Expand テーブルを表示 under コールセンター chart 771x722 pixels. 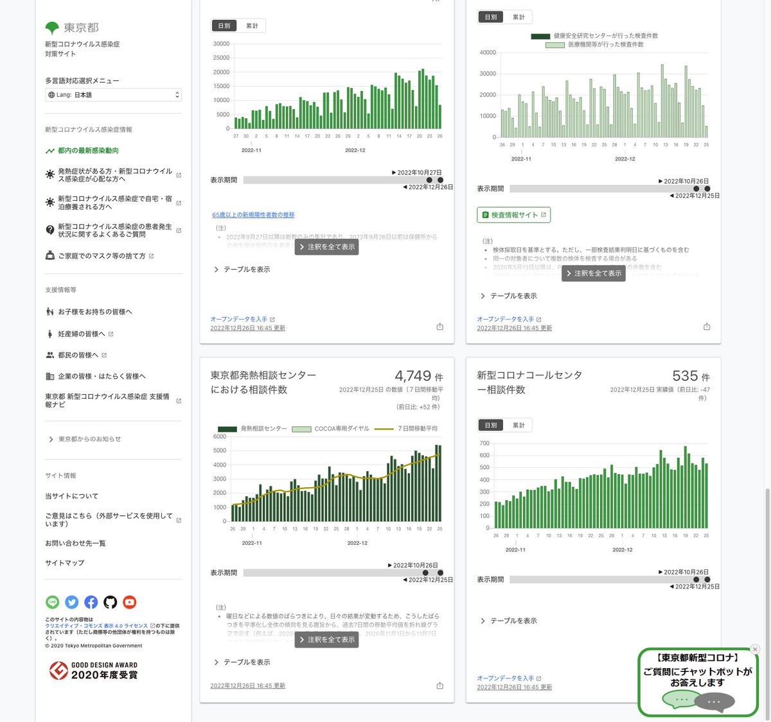click(x=509, y=621)
